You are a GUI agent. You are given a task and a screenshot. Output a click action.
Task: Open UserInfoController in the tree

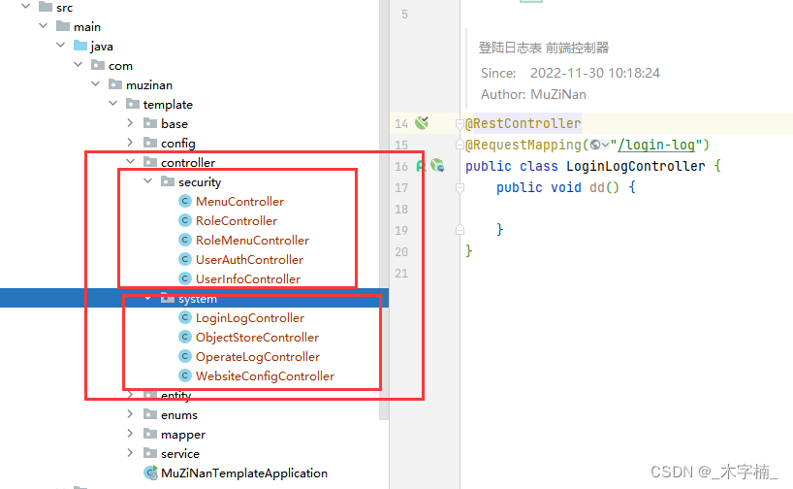[x=248, y=278]
